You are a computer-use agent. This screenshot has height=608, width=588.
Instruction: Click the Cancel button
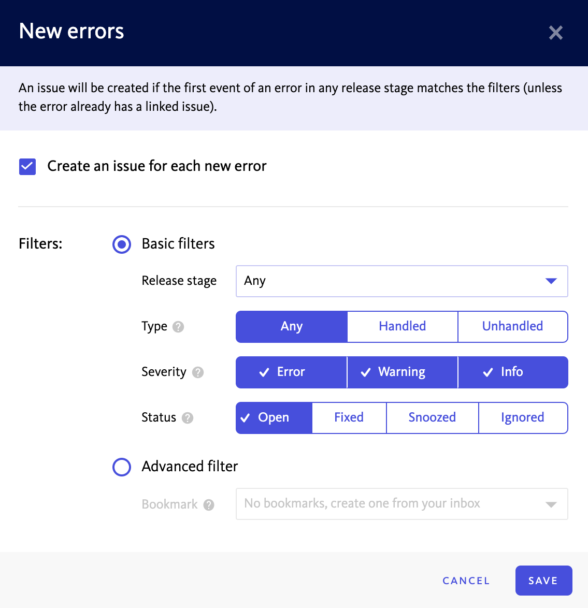466,581
